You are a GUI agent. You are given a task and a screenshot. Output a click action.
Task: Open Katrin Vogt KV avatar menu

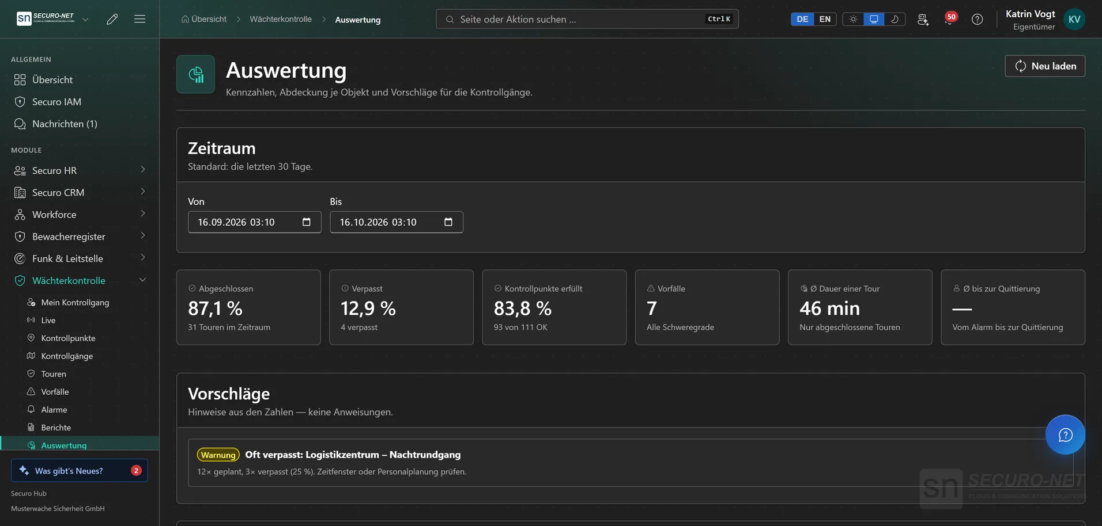pos(1074,19)
